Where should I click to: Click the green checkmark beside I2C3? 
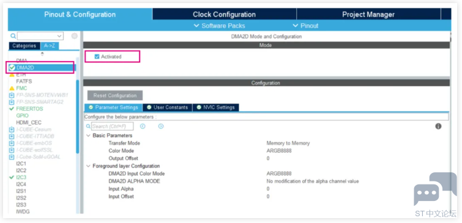click(12, 177)
